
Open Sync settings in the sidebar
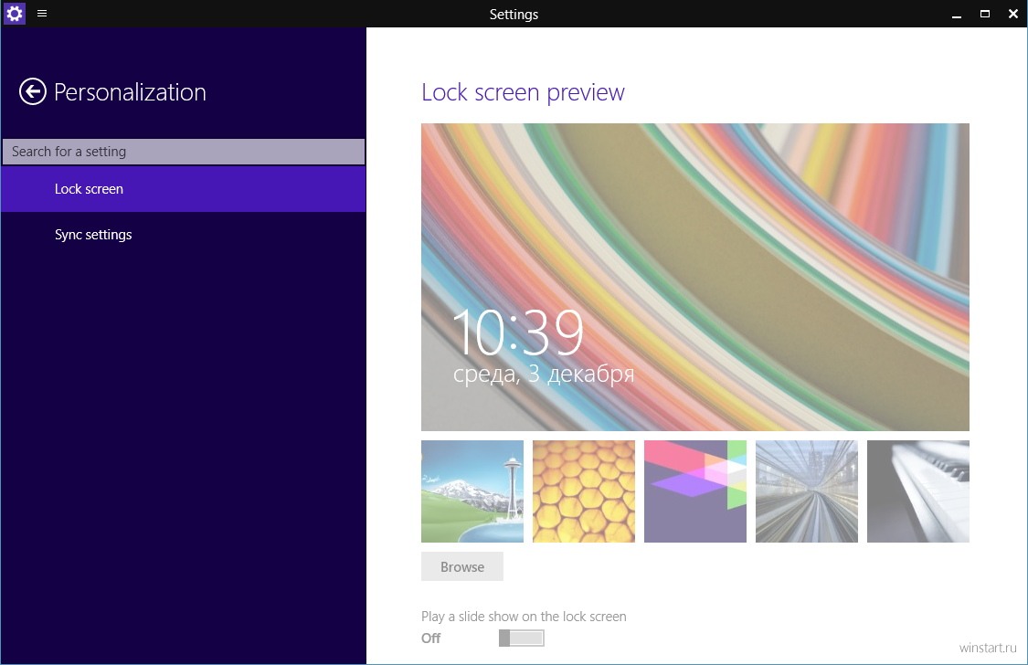tap(184, 235)
